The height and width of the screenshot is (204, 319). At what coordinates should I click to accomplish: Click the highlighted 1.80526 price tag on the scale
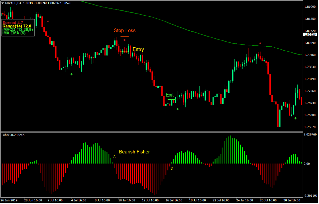coord(310,34)
